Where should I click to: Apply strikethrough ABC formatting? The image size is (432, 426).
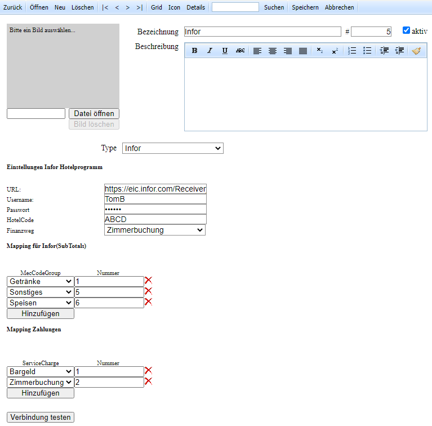(240, 51)
